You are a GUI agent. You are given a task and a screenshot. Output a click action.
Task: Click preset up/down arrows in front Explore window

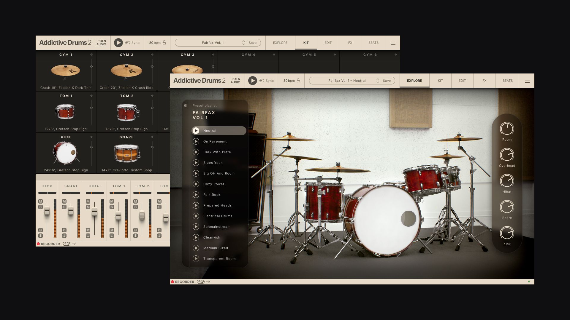(378, 81)
